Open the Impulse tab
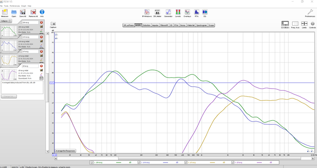317x168 pixels. point(155,25)
